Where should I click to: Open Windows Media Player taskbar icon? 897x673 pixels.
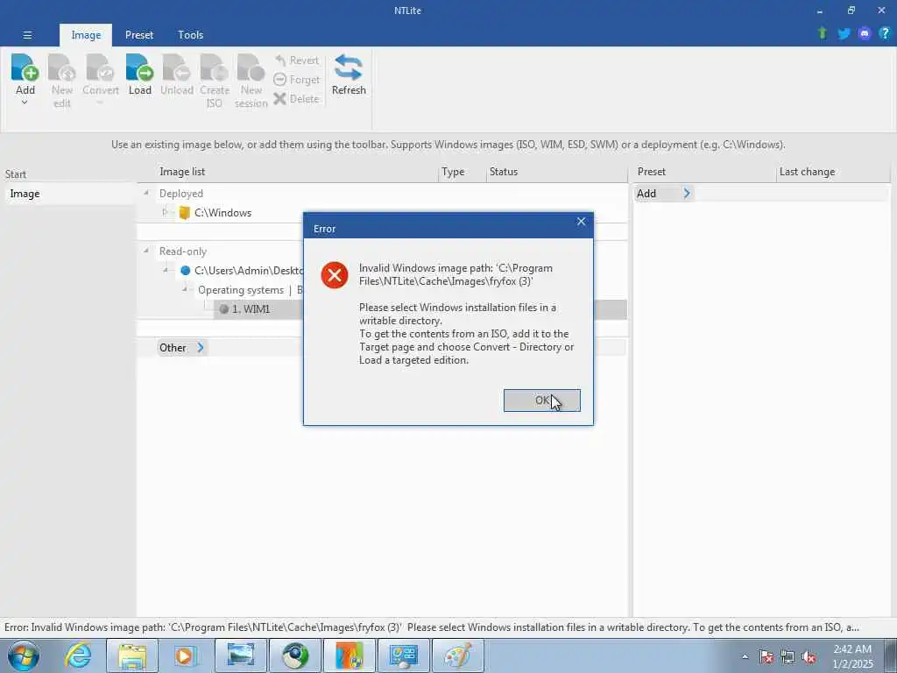[x=186, y=655]
